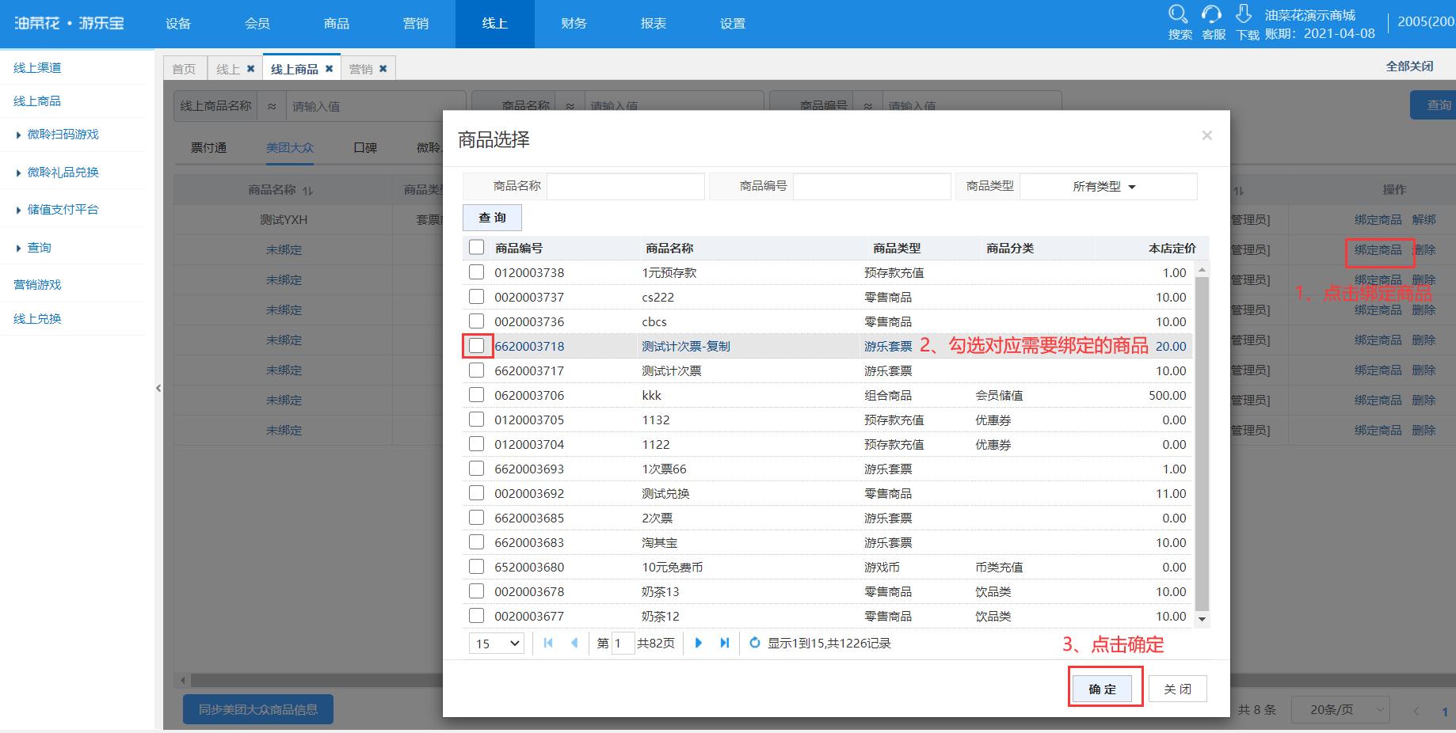
Task: Check the row for 1132
Action: [x=476, y=419]
